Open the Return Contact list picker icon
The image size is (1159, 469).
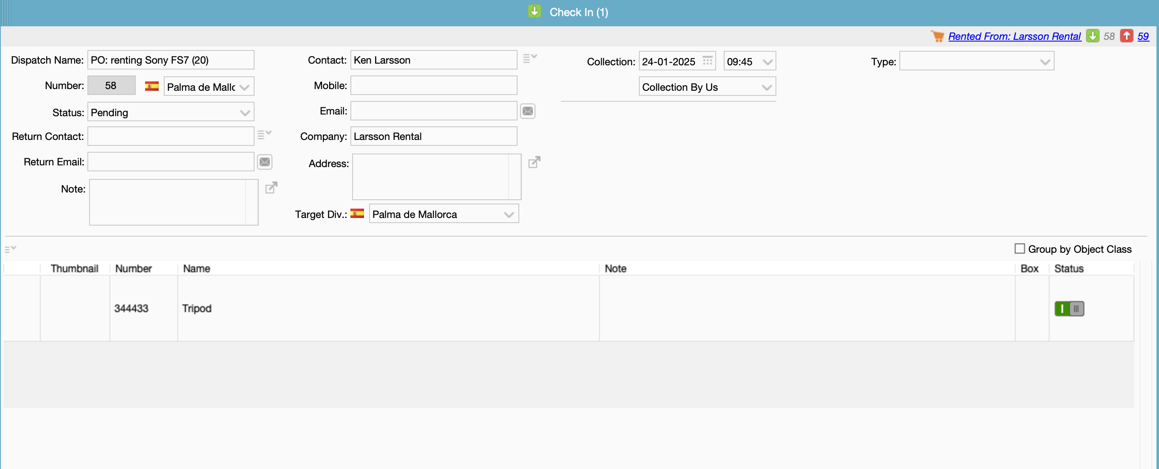pyautogui.click(x=264, y=134)
